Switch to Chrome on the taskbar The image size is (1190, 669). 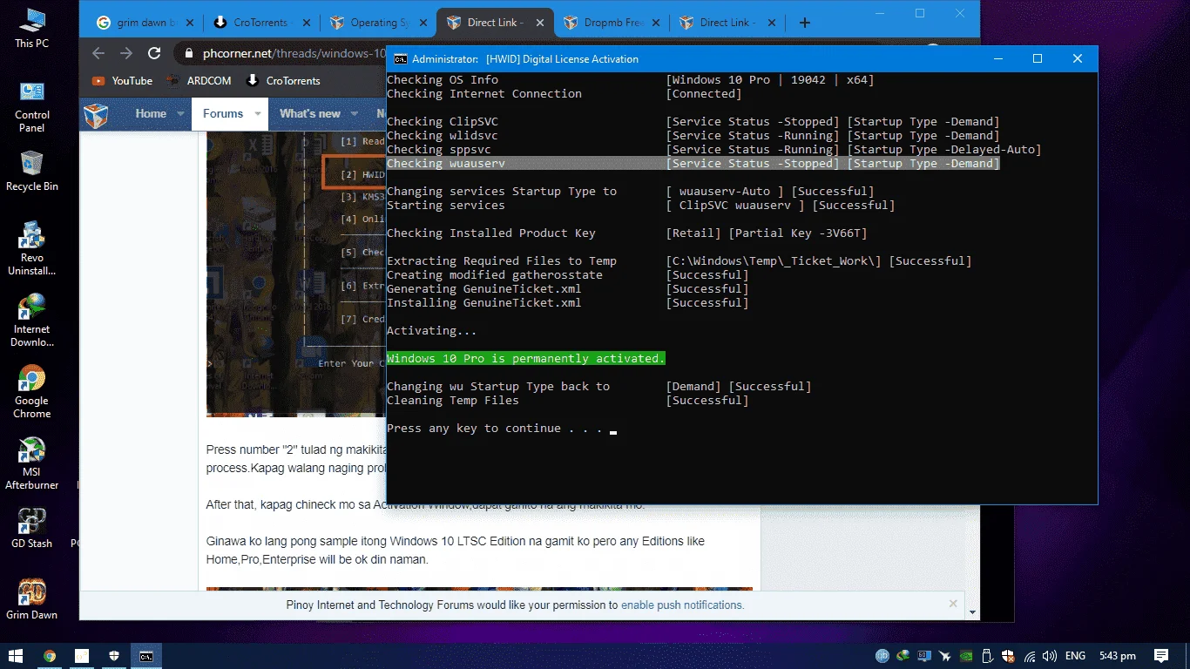coord(50,656)
